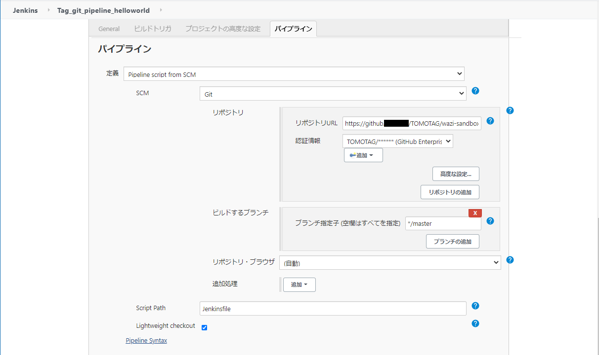599x355 pixels.
Task: Open the Pipeline Syntax link
Action: [146, 340]
